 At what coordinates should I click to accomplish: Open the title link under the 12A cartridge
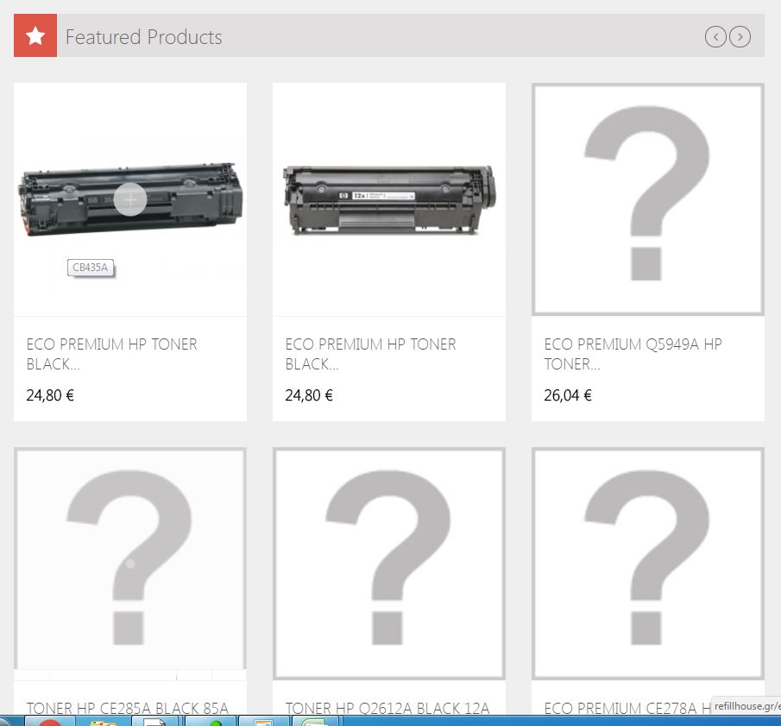point(370,354)
